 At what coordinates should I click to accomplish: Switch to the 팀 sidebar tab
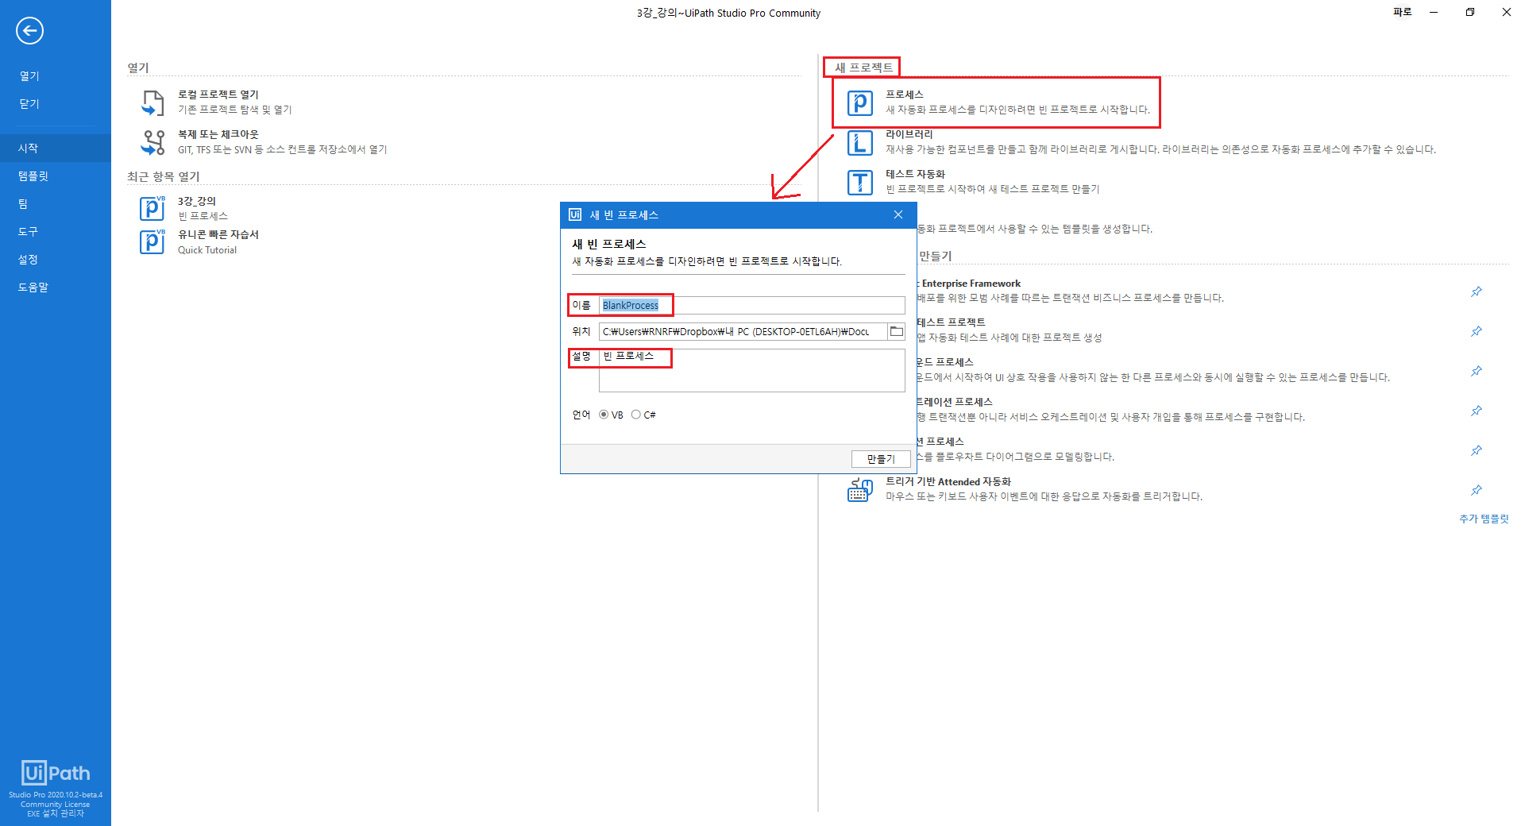pos(23,204)
